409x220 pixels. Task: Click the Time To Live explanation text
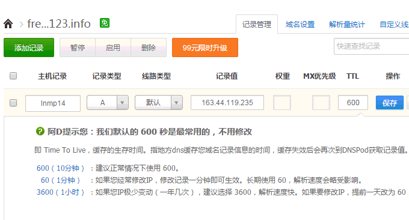click(x=221, y=150)
